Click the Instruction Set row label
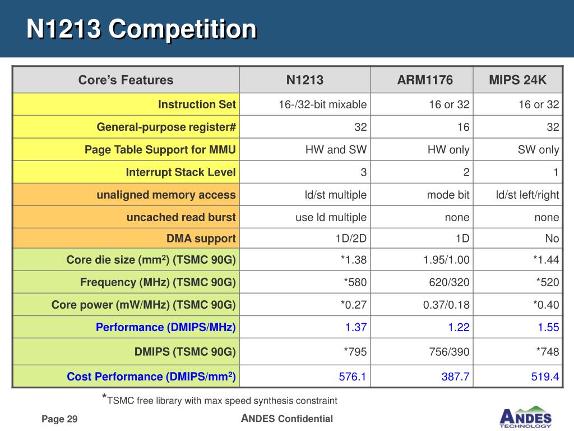The height and width of the screenshot is (431, 574). (x=197, y=104)
